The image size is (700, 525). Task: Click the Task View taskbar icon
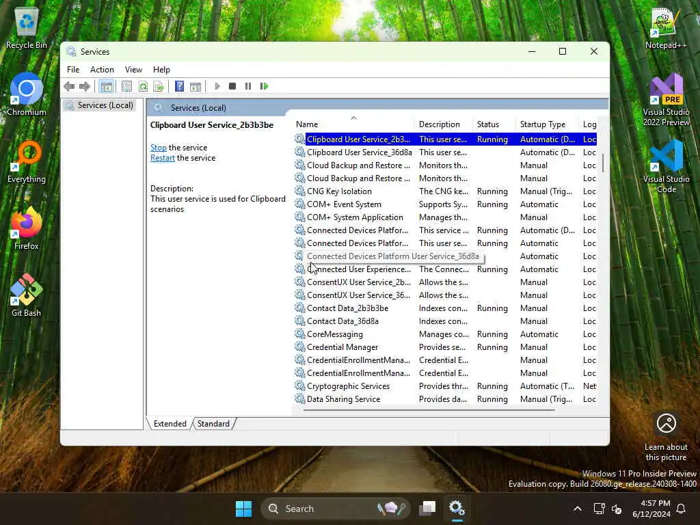(x=427, y=509)
